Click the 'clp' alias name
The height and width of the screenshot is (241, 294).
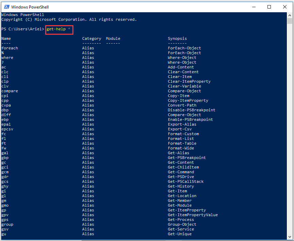click(x=5, y=81)
